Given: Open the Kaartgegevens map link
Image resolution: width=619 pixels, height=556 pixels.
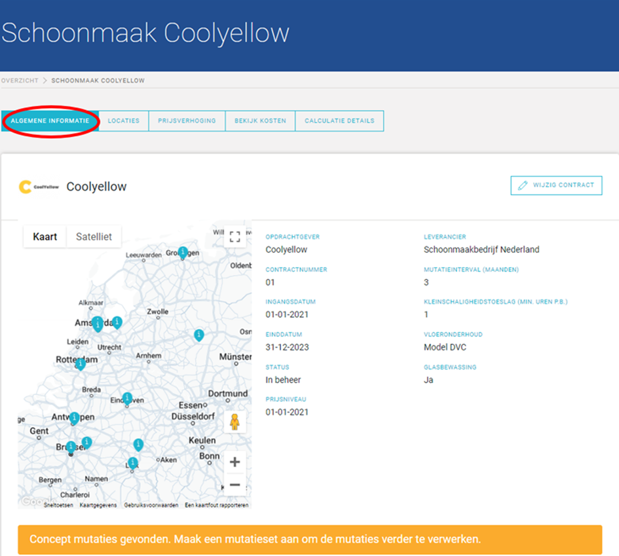Looking at the screenshot, I should tap(98, 505).
